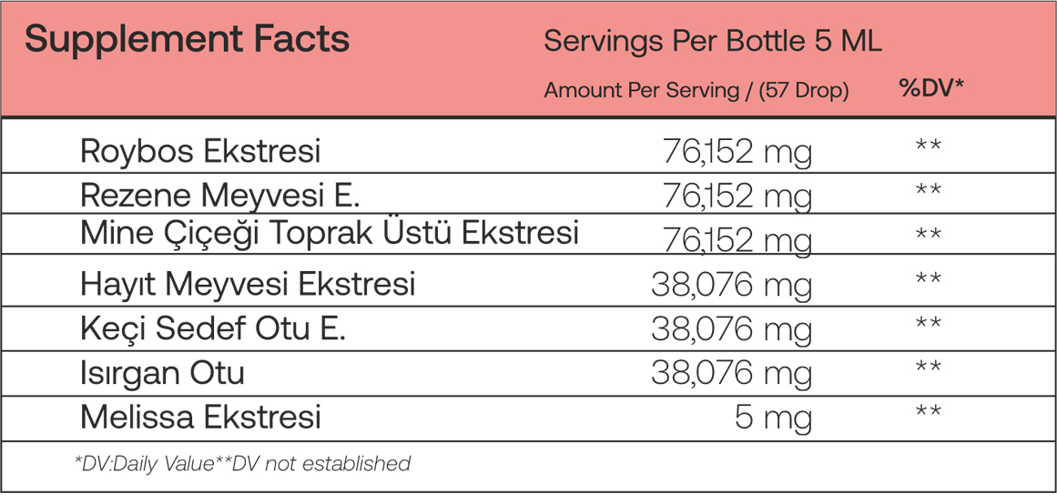The width and height of the screenshot is (1057, 504).
Task: Click the Amount Per Serving (57 Drop) label
Action: coord(696,90)
